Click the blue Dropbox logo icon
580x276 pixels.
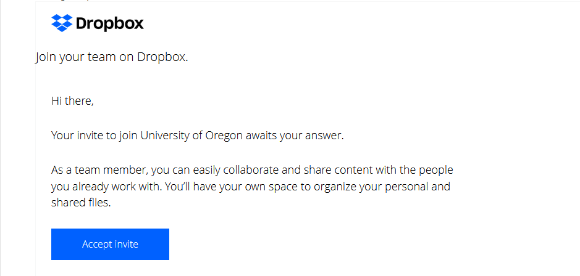coord(61,23)
